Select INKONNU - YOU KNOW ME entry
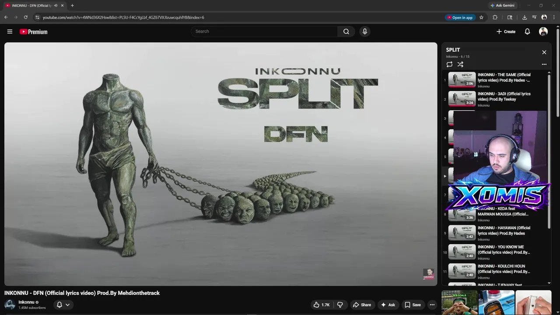The height and width of the screenshot is (315, 560). (x=494, y=252)
